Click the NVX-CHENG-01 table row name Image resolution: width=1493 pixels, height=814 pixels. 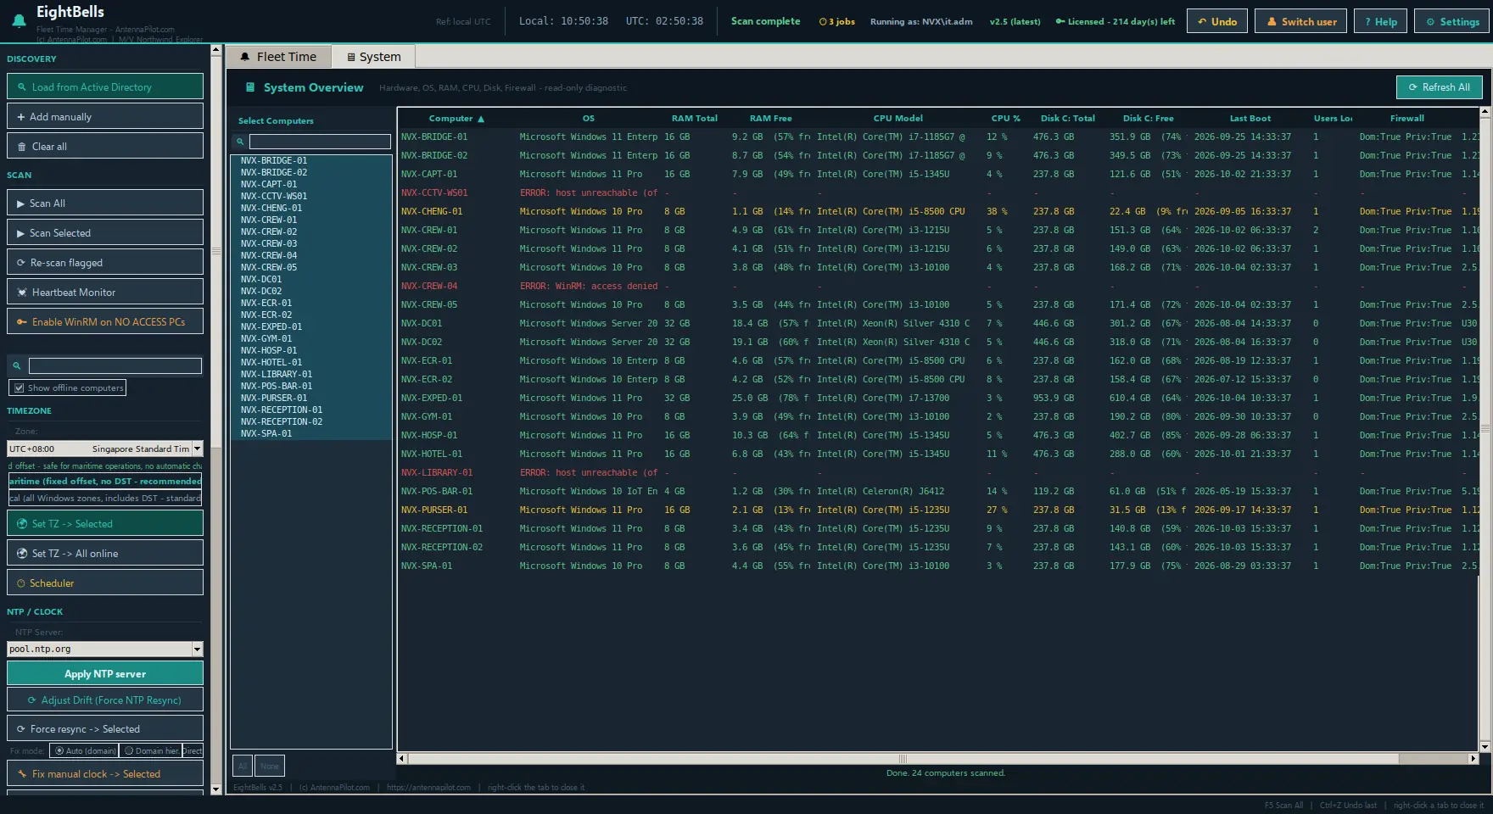[x=432, y=211]
